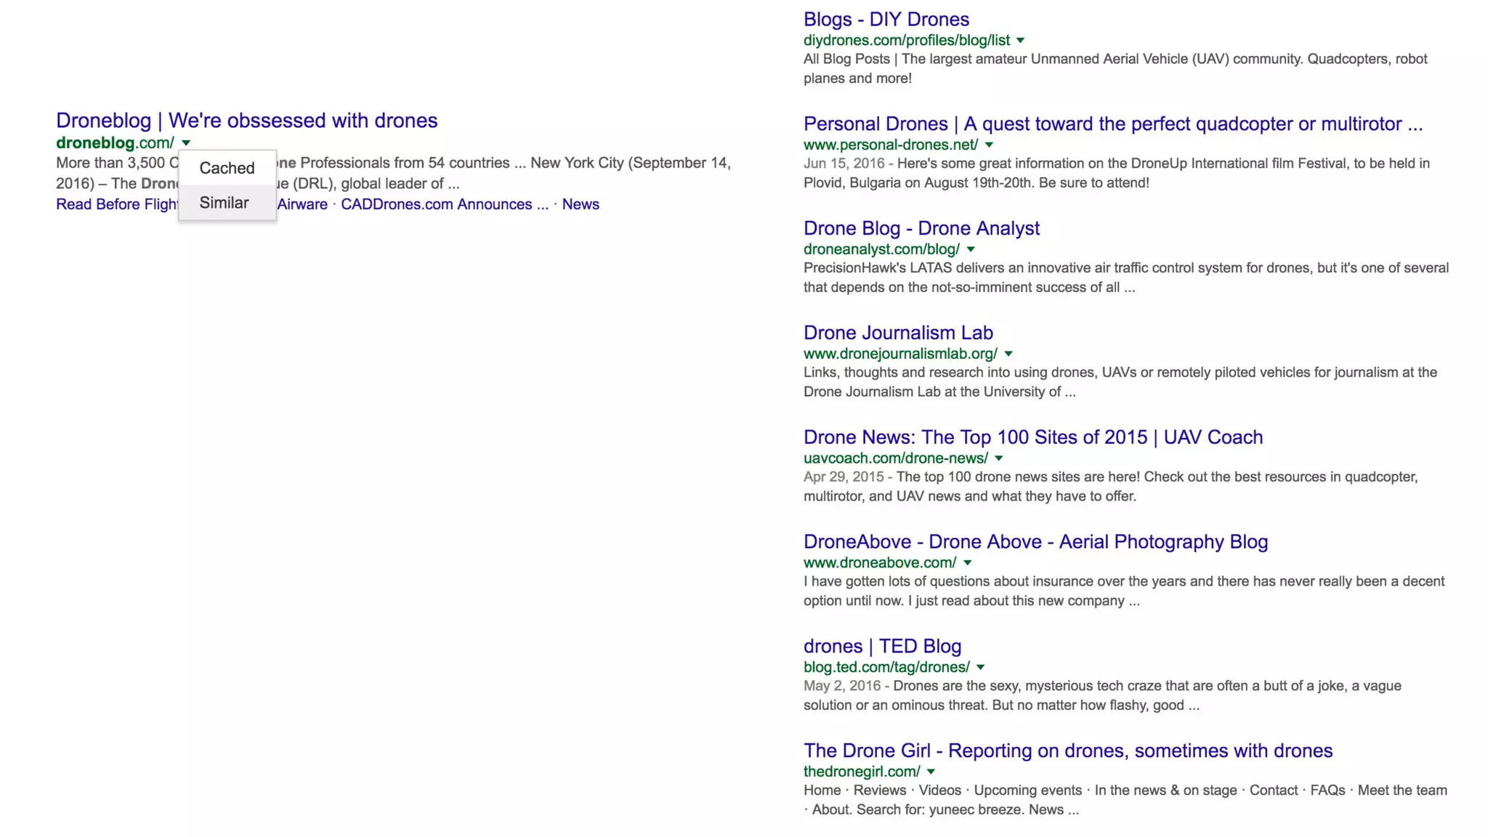Screen dimensions: 1488x837
Task: Click arrow beside www.droneabove.com URL
Action: (968, 563)
